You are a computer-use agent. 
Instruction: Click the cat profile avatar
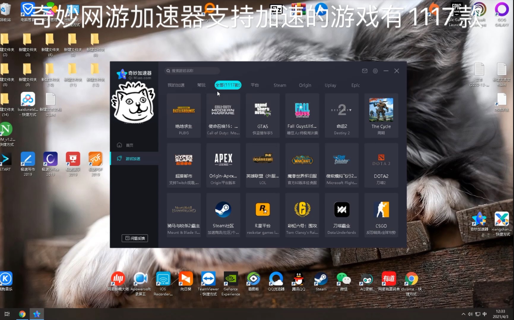coord(133,102)
